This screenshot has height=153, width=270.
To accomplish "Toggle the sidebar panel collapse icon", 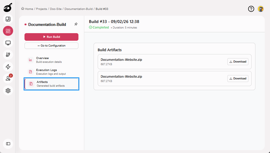I will tap(8, 144).
